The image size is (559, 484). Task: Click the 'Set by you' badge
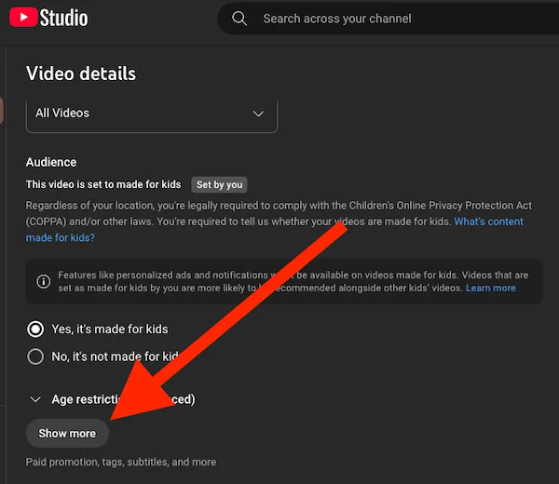219,184
